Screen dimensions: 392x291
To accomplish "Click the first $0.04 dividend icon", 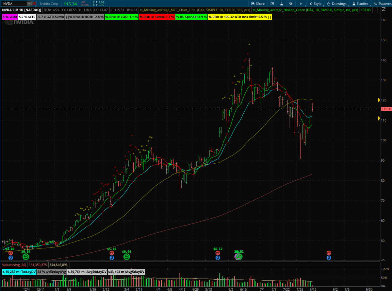I will pos(25,257).
